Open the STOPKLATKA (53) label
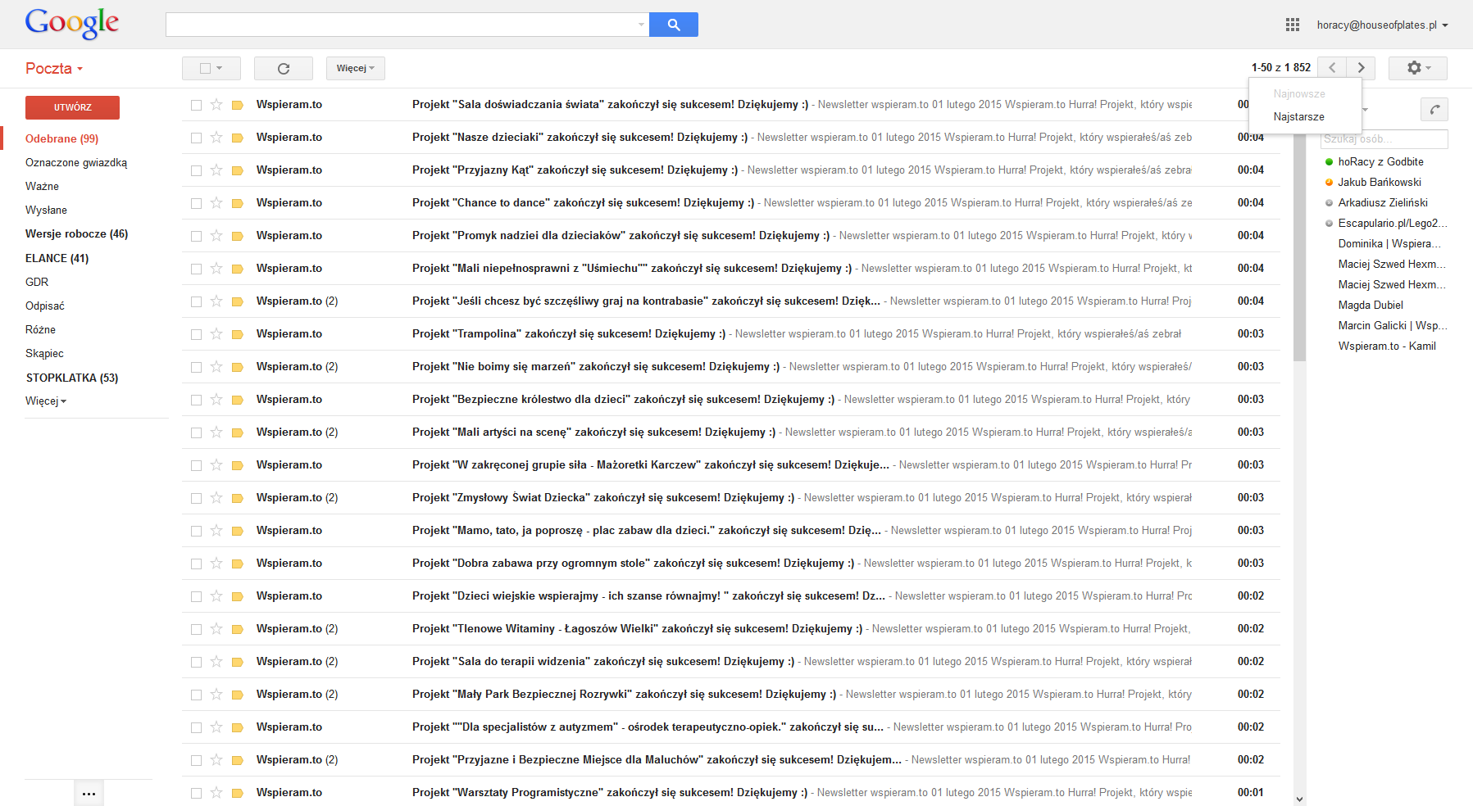This screenshot has height=806, width=1473. coord(72,378)
